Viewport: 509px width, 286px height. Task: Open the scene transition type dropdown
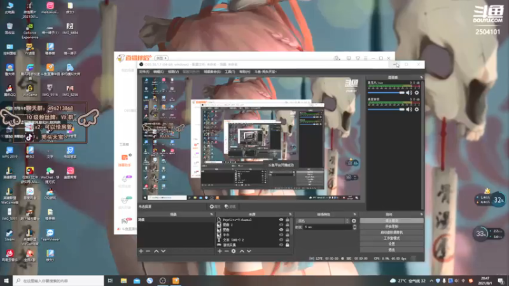click(323, 221)
